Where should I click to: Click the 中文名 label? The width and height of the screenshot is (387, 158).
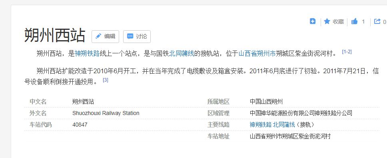[38, 102]
